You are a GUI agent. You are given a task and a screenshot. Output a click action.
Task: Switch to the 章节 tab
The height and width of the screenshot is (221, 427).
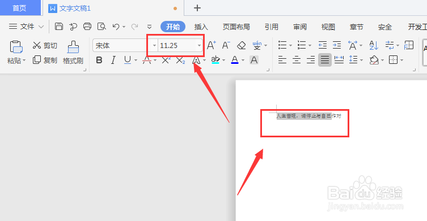[357, 27]
